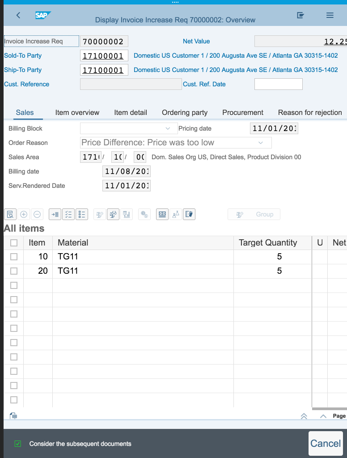Viewport: 347px width, 458px height.
Task: Click the Ship-To Party address link
Action: [236, 70]
